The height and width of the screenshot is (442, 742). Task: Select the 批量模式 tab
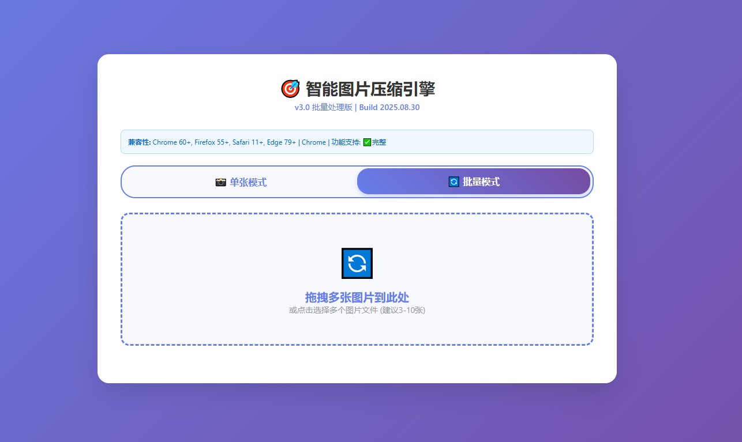[474, 182]
